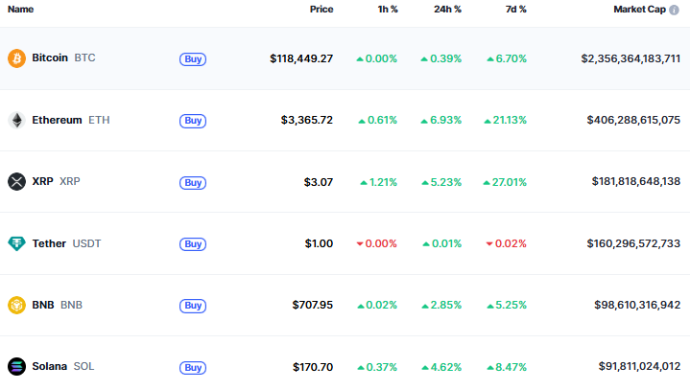
Task: Click the black XRP logo icon
Action: pyautogui.click(x=16, y=181)
